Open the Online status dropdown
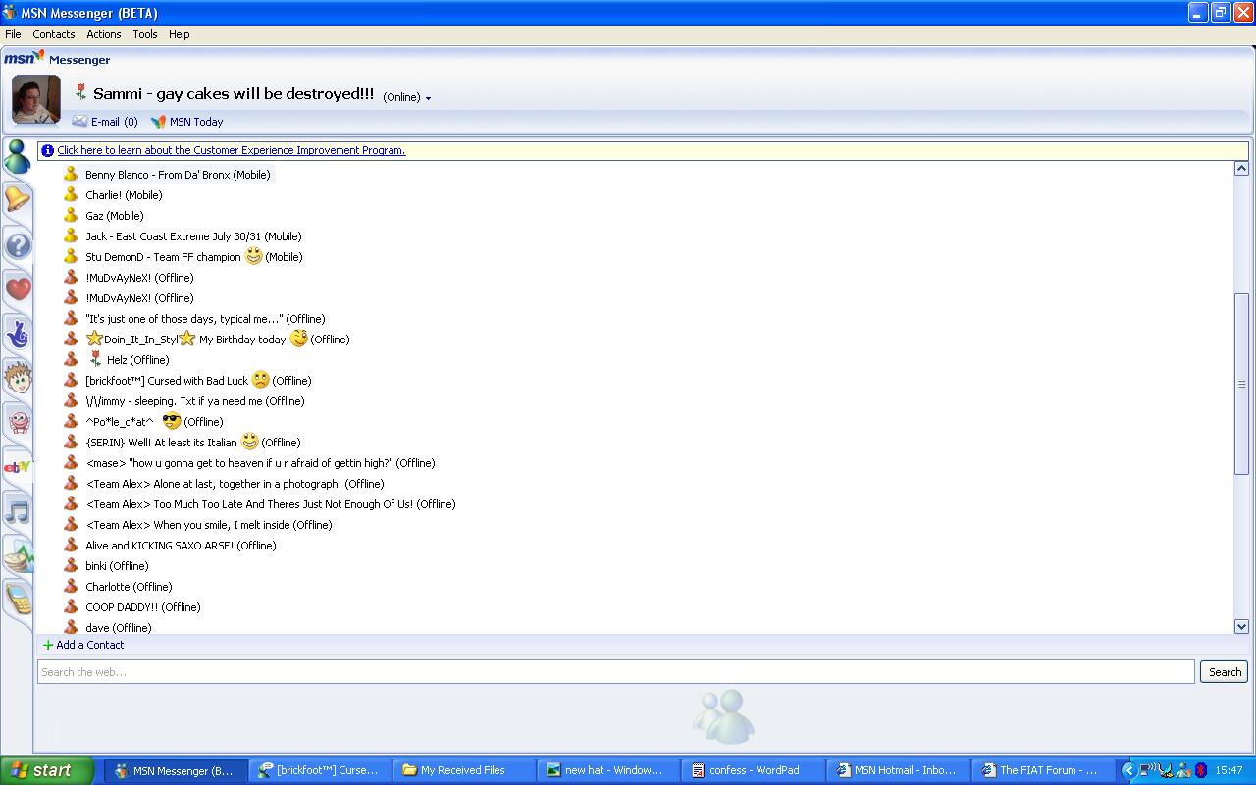This screenshot has width=1256, height=785. 407,97
